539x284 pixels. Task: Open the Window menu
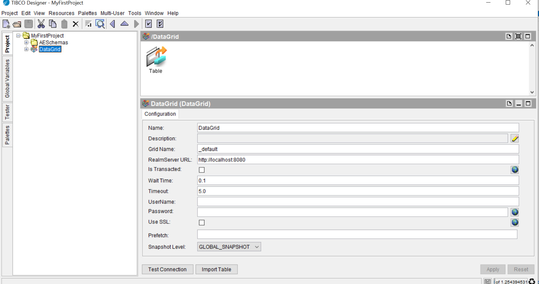(x=154, y=13)
